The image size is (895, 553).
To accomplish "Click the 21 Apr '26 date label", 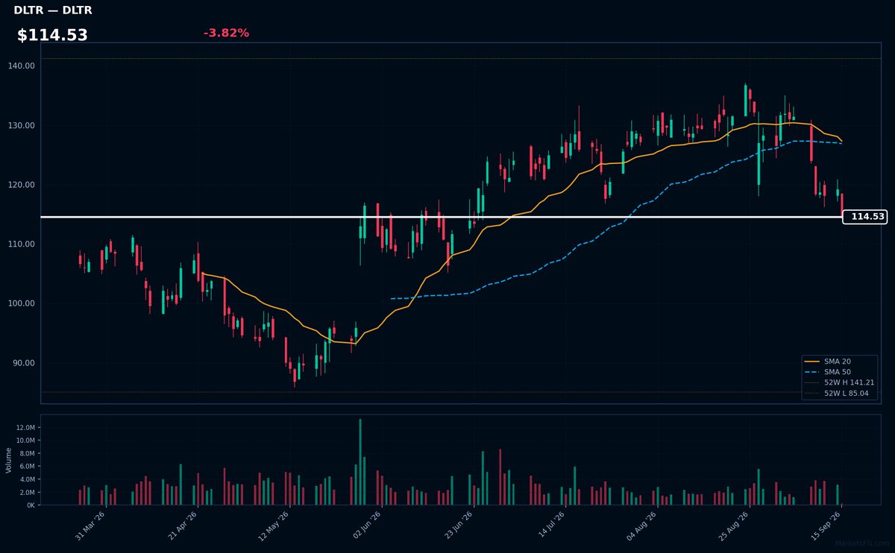I will (x=182, y=525).
